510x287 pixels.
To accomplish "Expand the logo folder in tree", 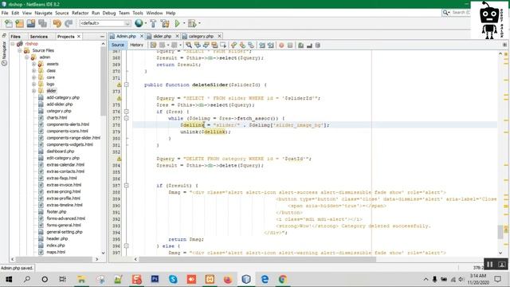I will click(x=33, y=84).
